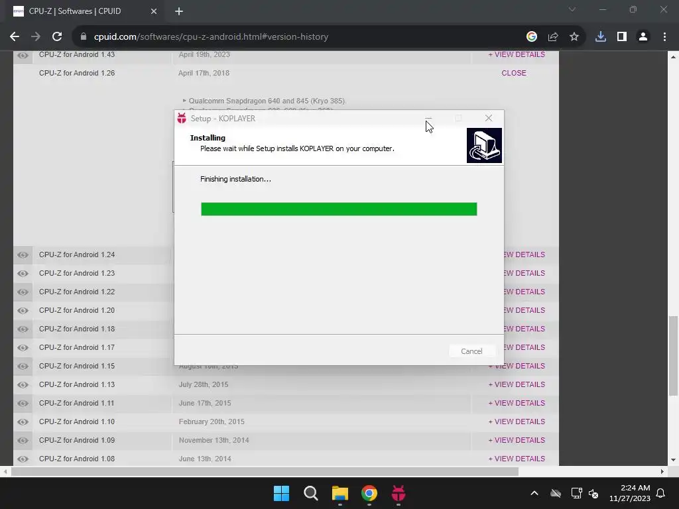Minimize the KOPLAYER setup window
This screenshot has width=679, height=509.
pyautogui.click(x=428, y=118)
